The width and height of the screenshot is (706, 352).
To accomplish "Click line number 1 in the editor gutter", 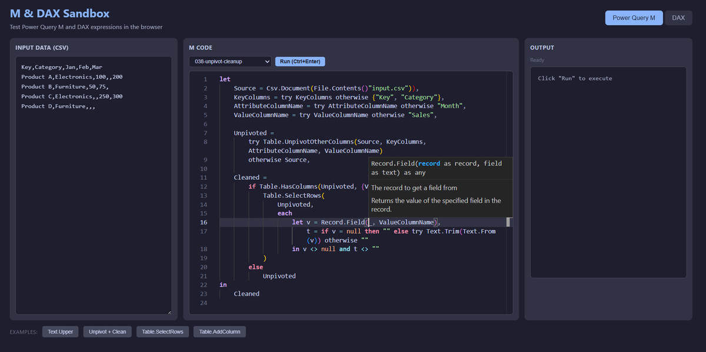I will click(x=205, y=79).
